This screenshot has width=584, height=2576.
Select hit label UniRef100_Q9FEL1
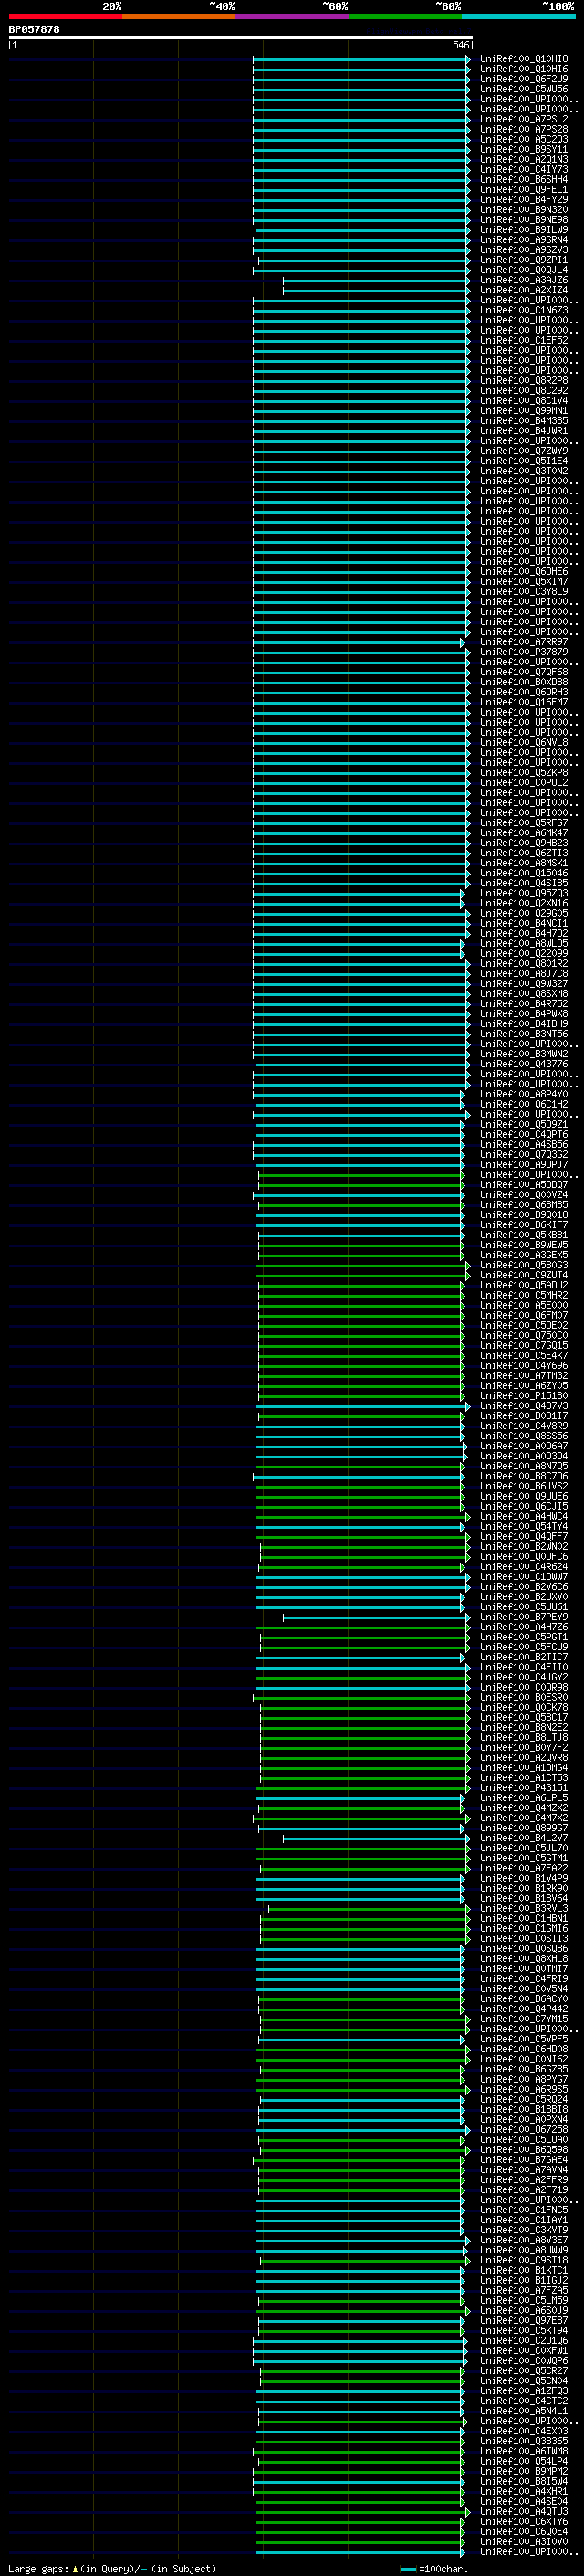[524, 189]
